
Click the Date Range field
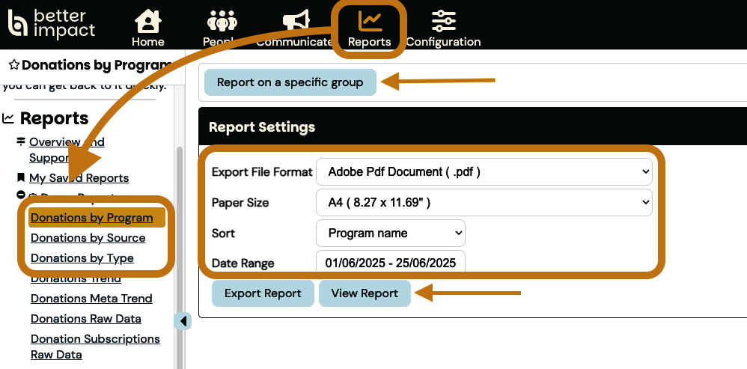point(390,263)
